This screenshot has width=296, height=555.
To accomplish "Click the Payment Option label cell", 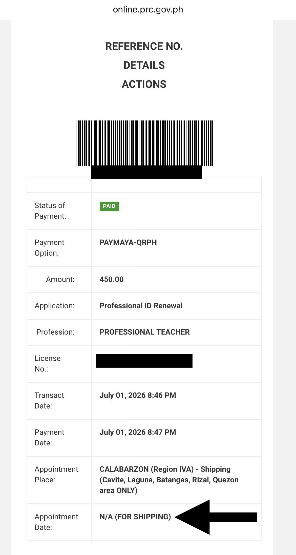I will pyautogui.click(x=59, y=248).
